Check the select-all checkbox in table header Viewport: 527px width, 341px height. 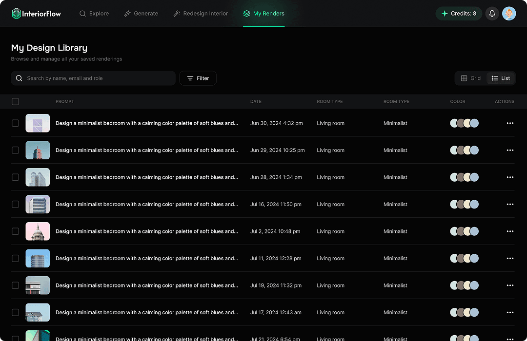tap(15, 101)
